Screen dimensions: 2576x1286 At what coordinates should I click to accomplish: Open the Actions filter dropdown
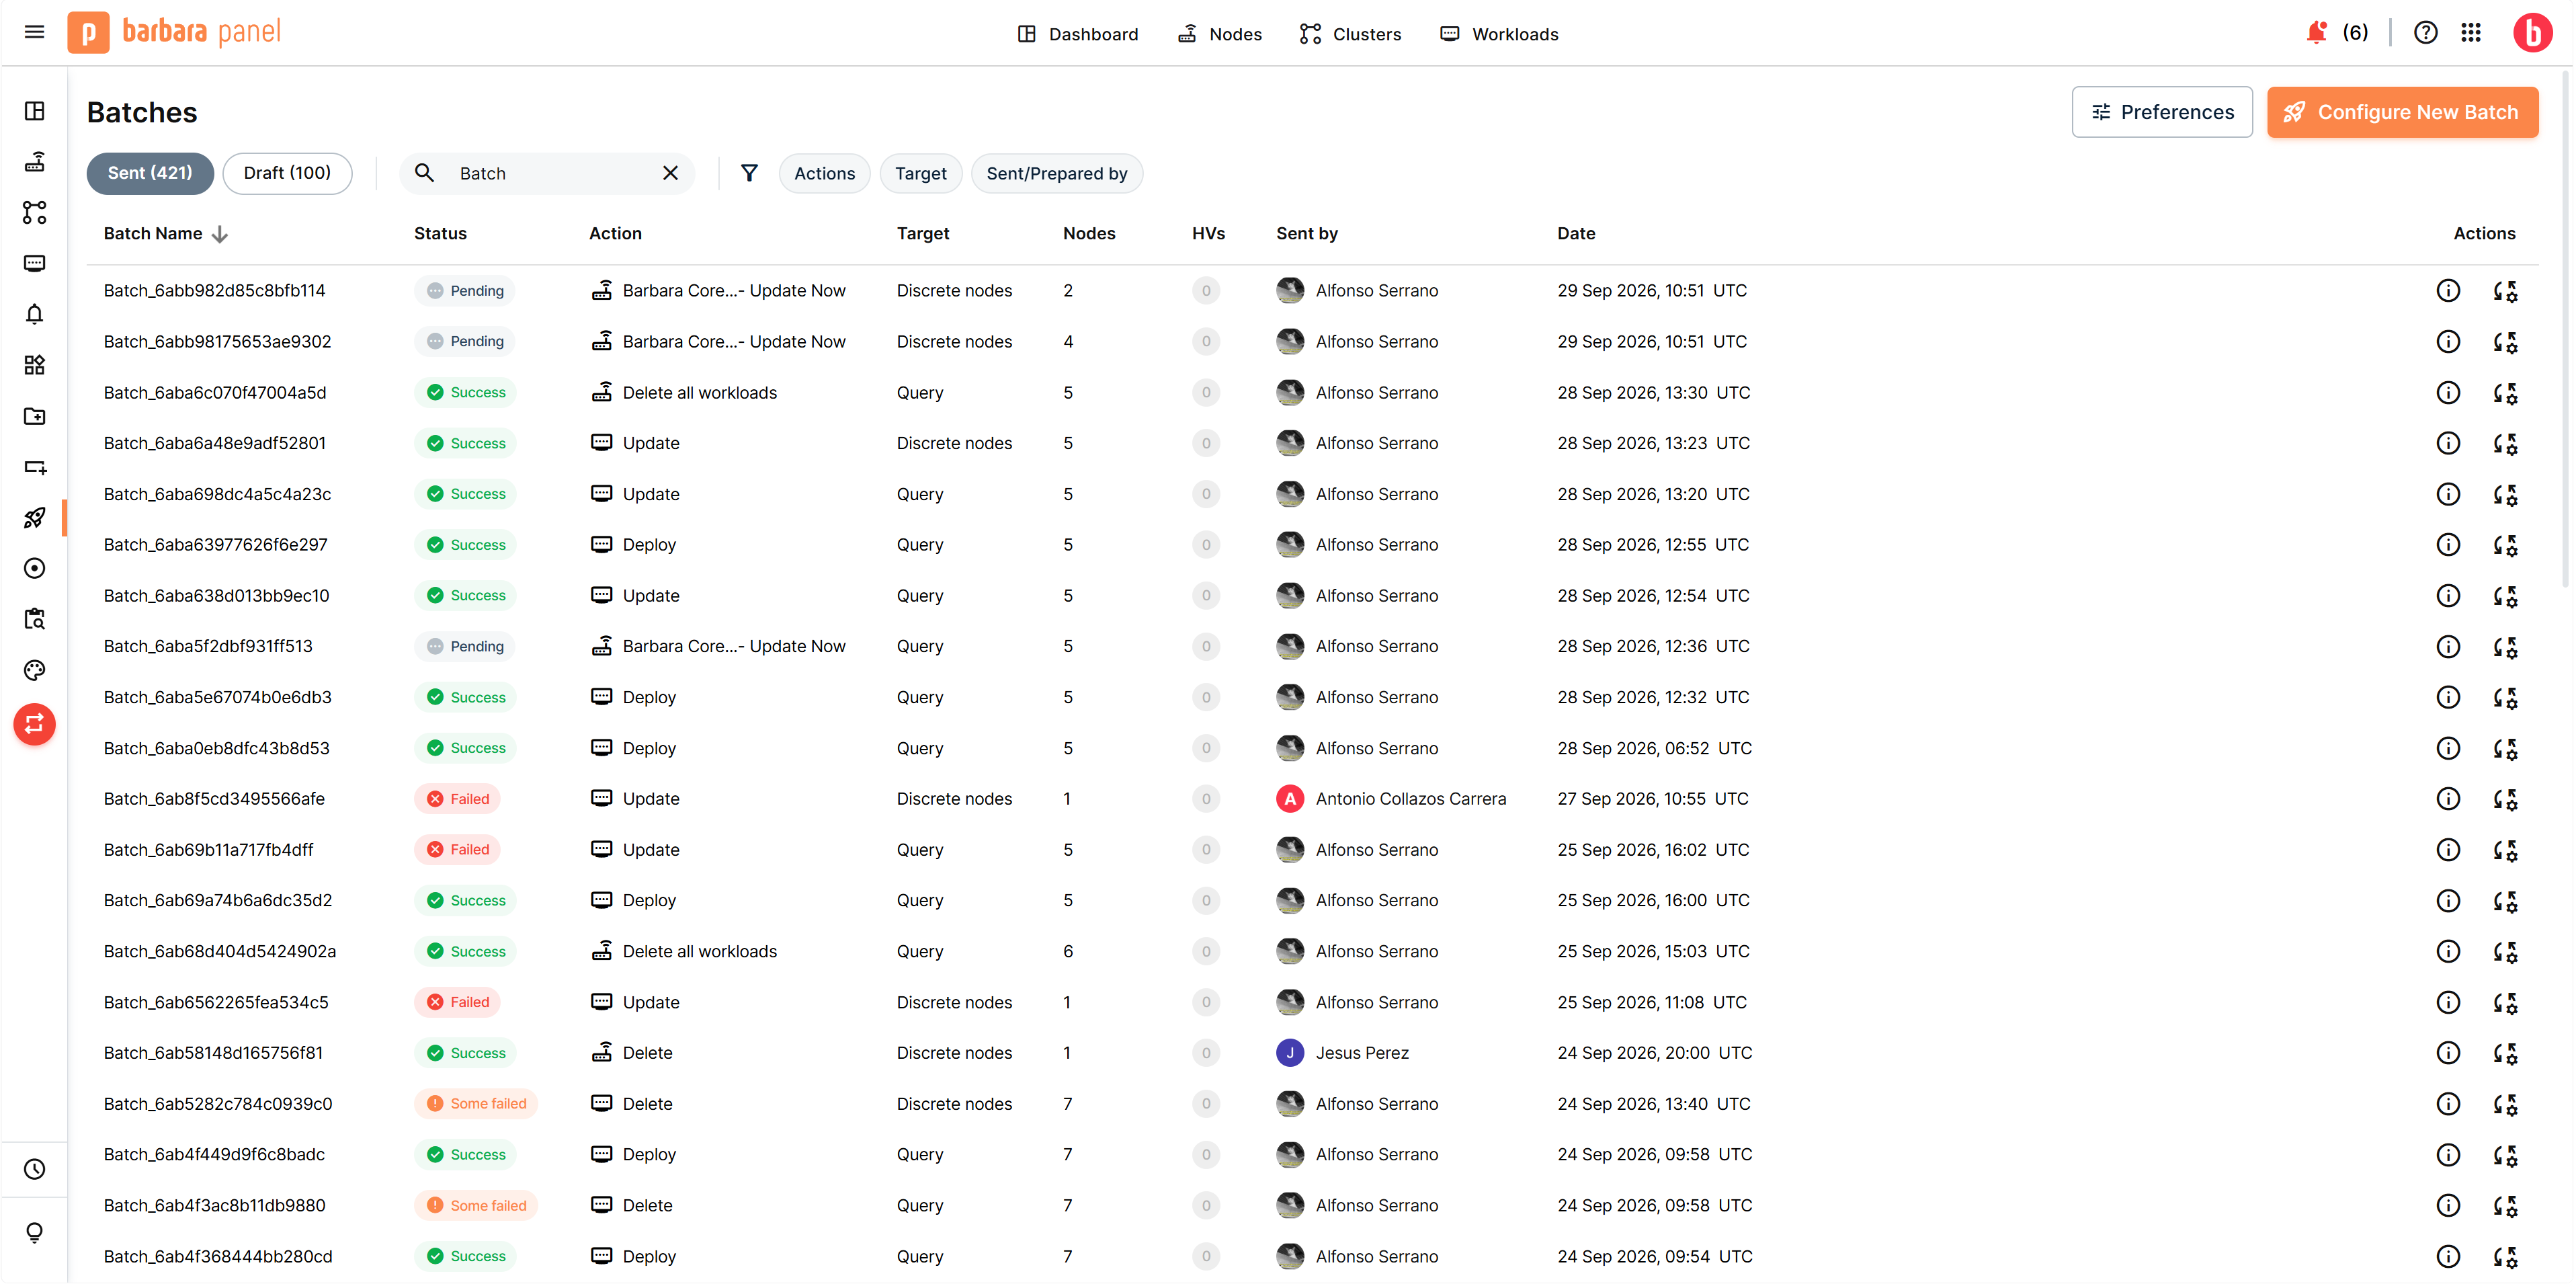click(x=824, y=173)
